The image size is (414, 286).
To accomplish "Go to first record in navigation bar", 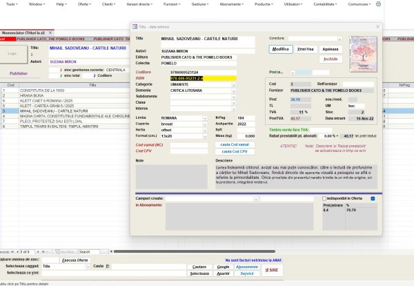I will click(x=12, y=252).
